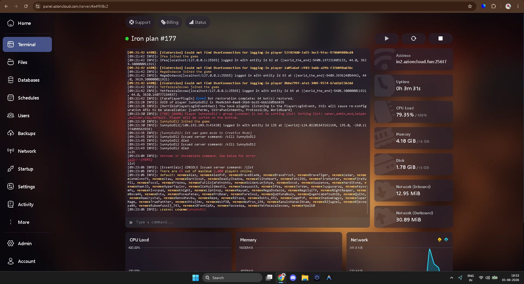This screenshot has width=524, height=284.
Task: Open the Users page
Action: tap(27, 116)
